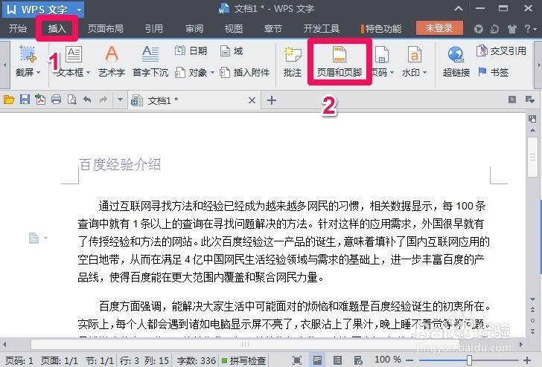Save document with floppy disk icon
Viewport: 542px width, 367px height.
[x=25, y=100]
